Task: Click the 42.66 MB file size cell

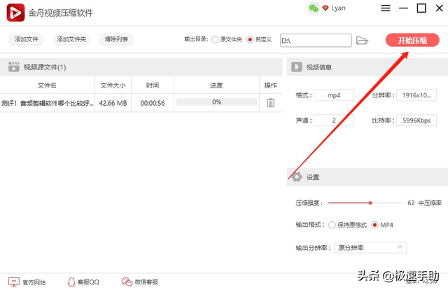Action: click(113, 103)
